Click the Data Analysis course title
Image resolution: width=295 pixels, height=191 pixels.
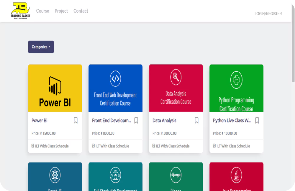click(x=164, y=120)
